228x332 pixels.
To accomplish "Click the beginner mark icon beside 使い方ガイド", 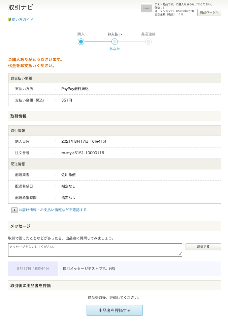I will (9, 20).
